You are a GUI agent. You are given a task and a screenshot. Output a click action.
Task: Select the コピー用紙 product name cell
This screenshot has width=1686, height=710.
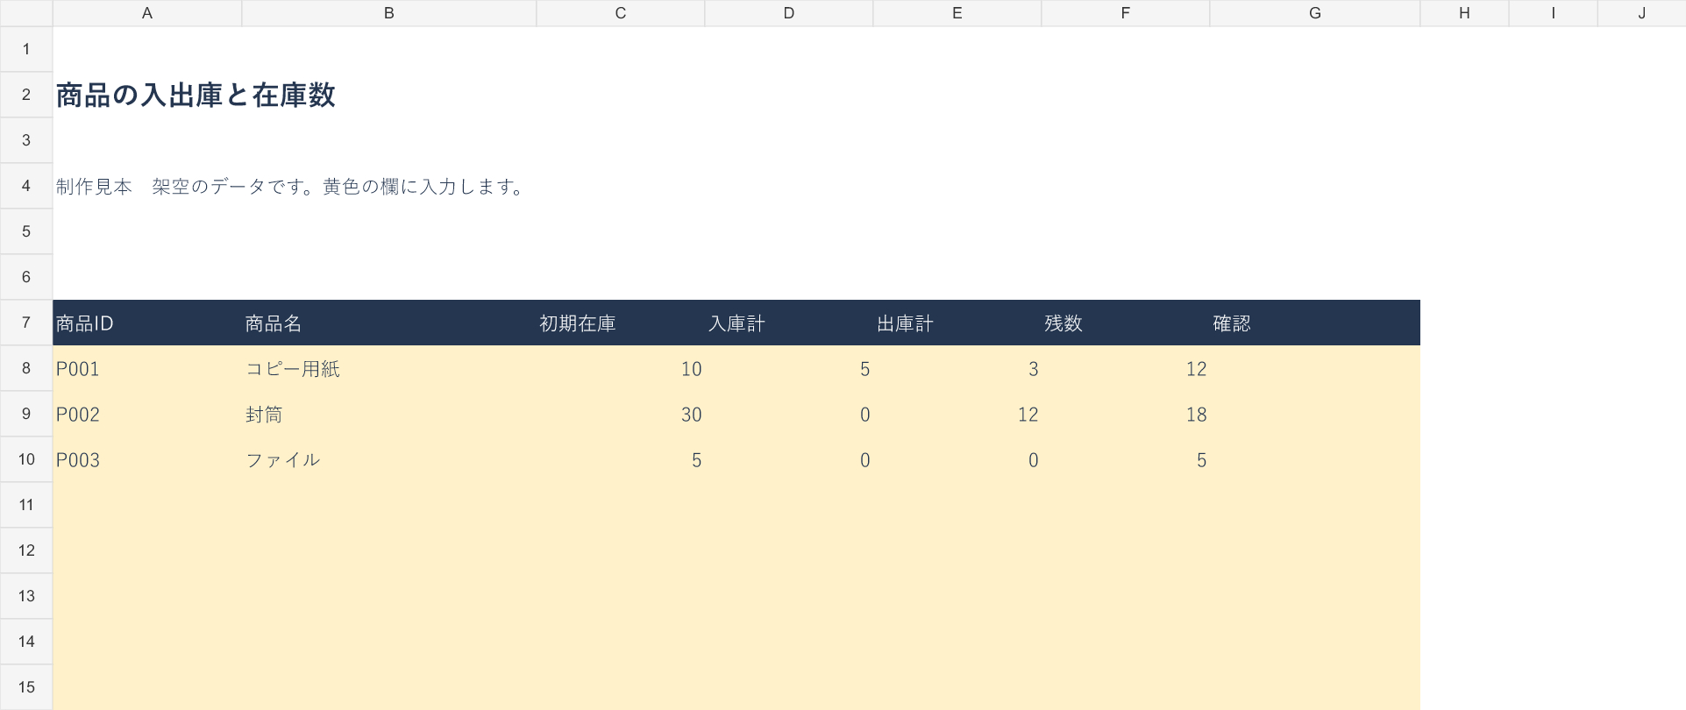click(x=389, y=369)
